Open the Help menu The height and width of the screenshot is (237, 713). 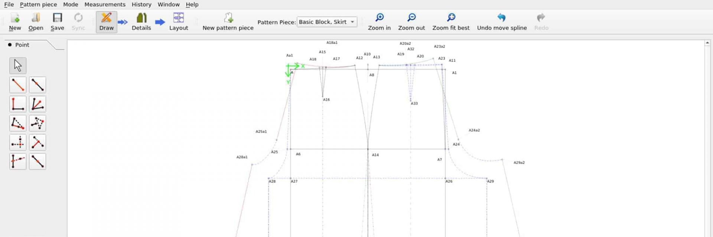point(192,4)
